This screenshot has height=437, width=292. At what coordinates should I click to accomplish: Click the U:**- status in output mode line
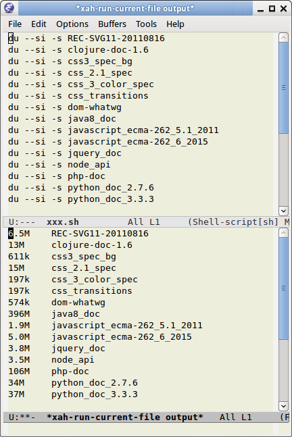pos(22,417)
